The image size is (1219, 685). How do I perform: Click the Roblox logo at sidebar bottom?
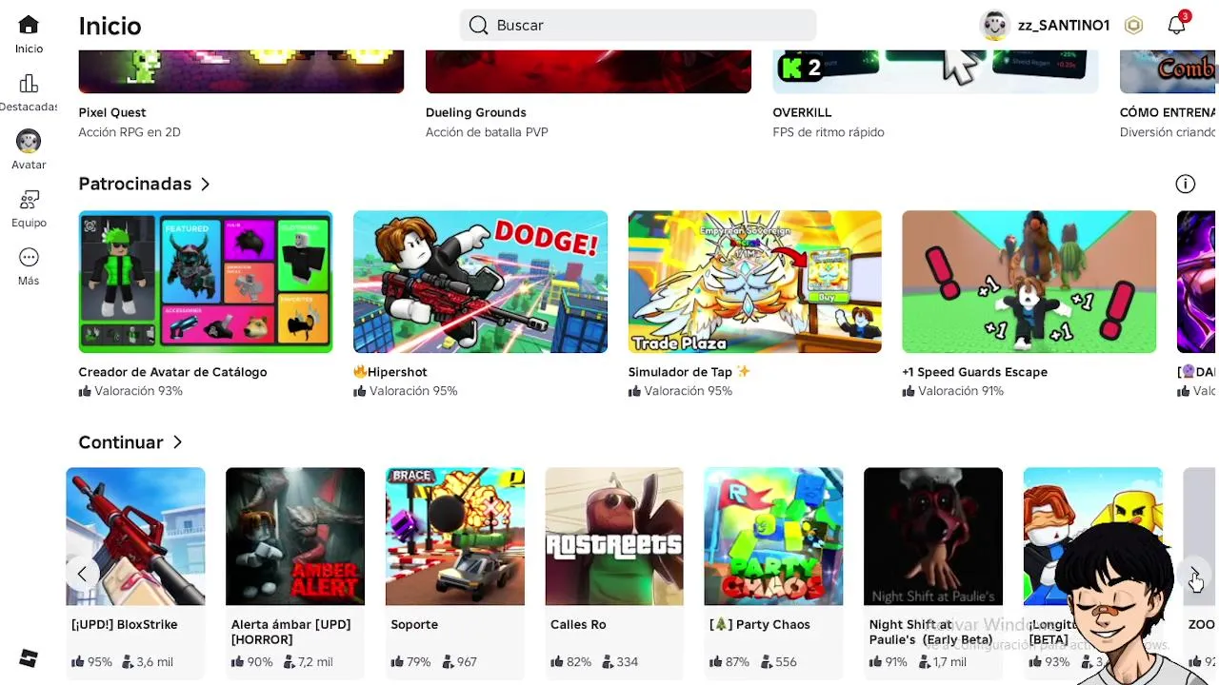pos(29,658)
